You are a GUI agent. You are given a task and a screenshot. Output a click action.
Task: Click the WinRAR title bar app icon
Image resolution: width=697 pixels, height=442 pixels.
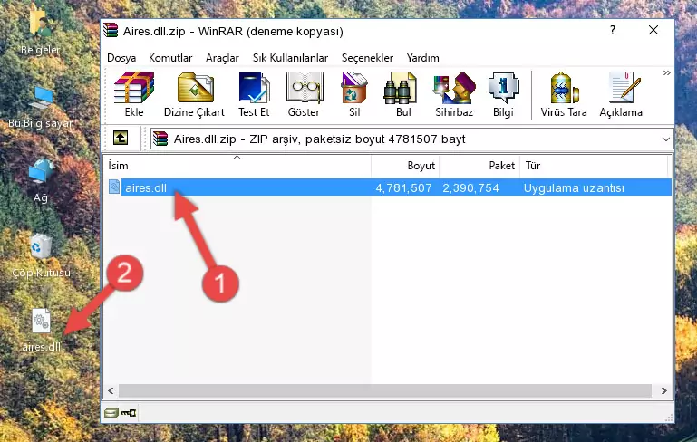[x=111, y=31]
